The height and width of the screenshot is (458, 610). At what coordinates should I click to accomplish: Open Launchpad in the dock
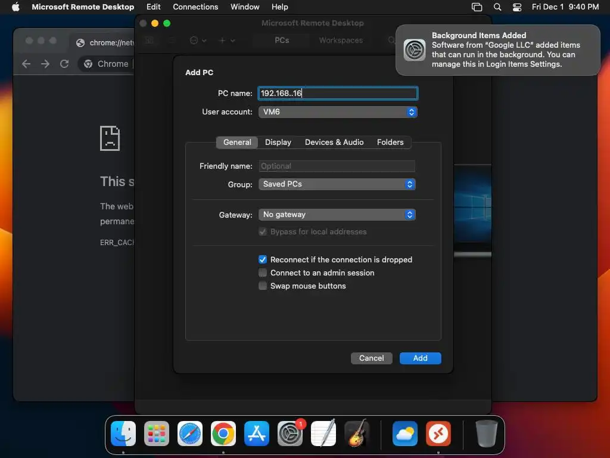coord(157,434)
